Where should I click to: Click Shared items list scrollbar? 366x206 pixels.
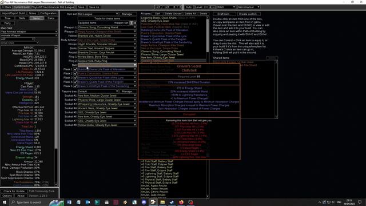(276, 89)
